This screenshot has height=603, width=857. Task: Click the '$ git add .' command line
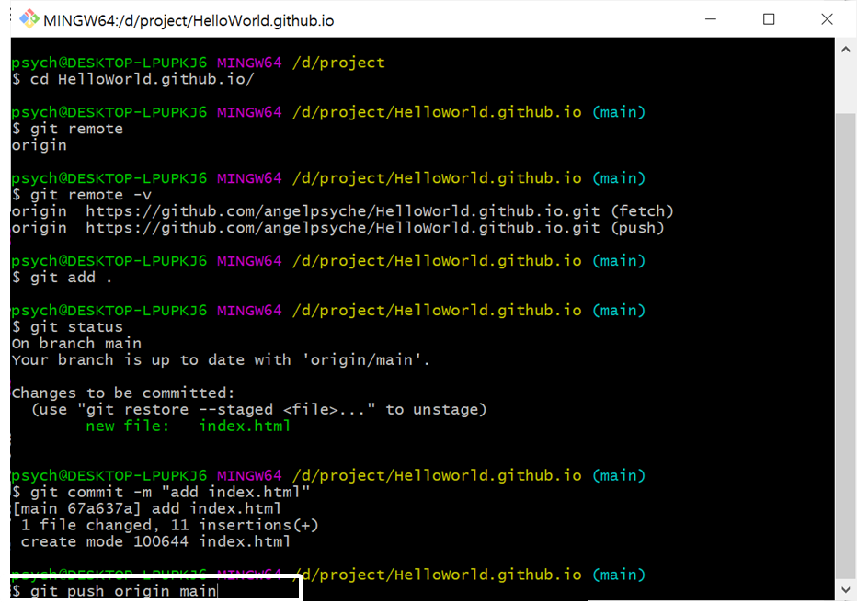63,278
